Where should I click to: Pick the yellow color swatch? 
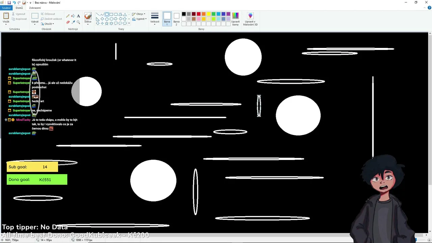[x=209, y=14]
